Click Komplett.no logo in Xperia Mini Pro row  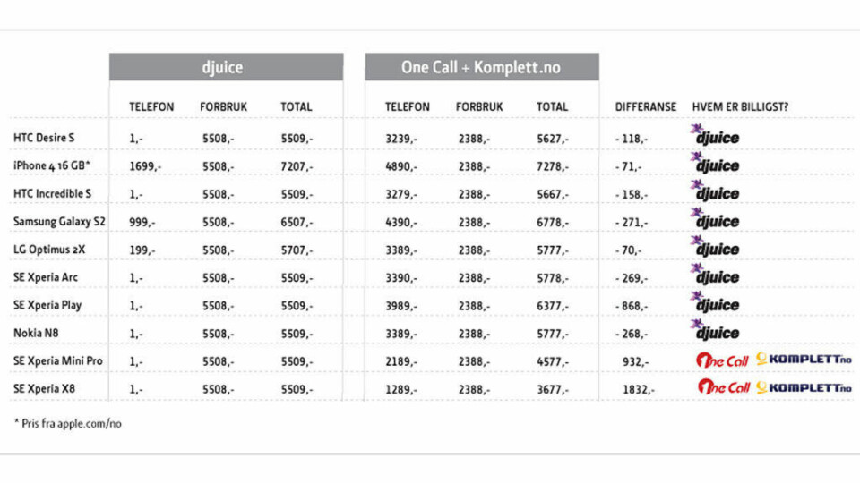(x=804, y=360)
